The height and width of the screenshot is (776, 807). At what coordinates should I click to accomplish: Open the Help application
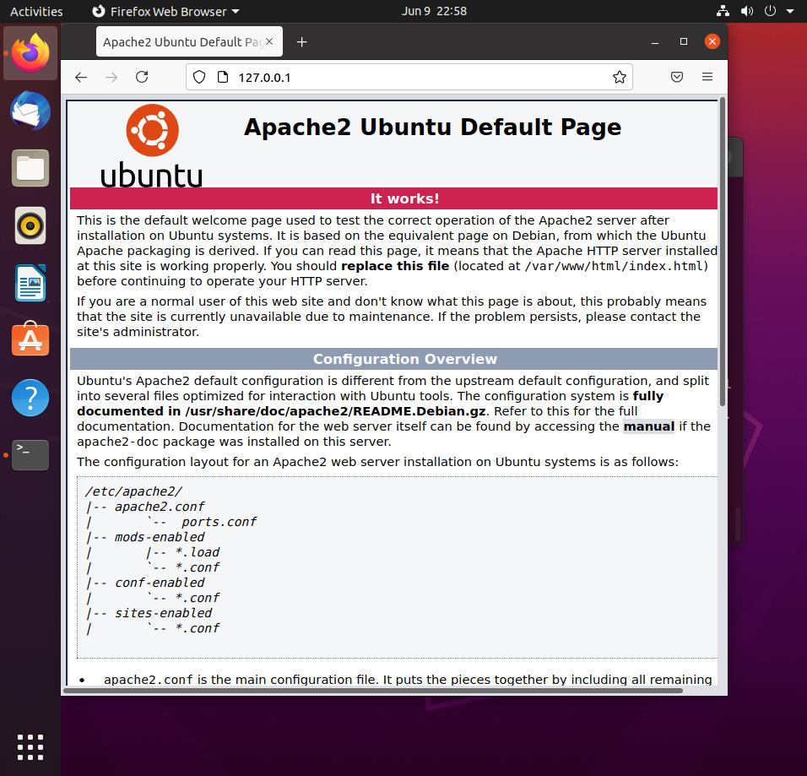(30, 398)
